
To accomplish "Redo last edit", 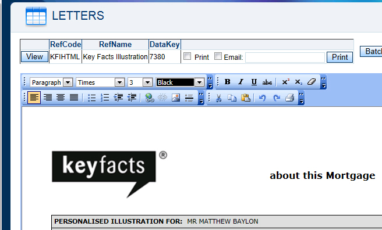I will (x=276, y=98).
